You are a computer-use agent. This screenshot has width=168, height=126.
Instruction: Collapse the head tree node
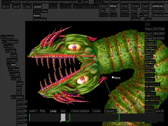point(10,70)
